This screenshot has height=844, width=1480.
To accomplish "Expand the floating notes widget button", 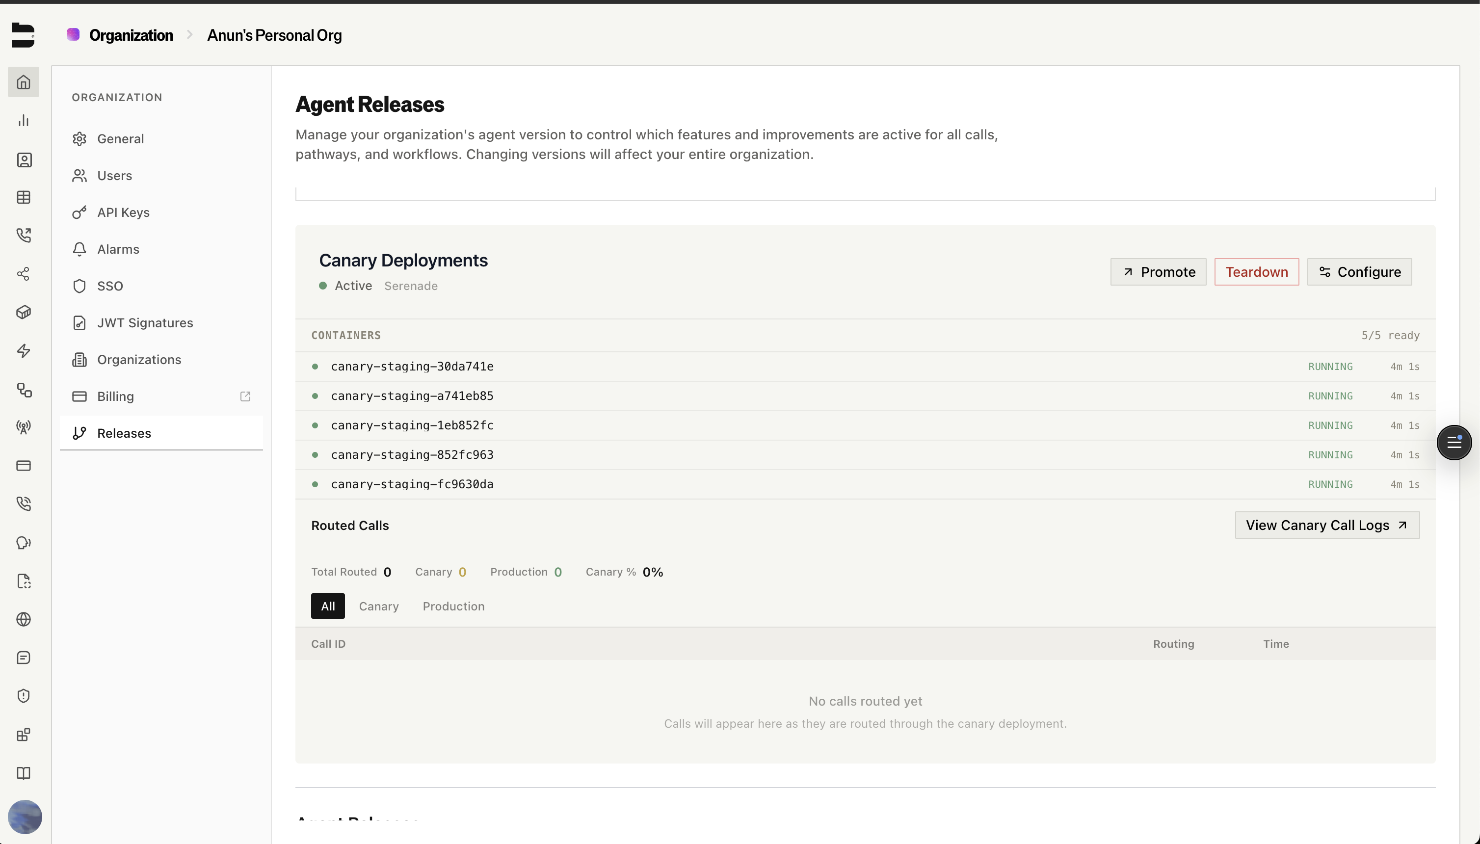I will pyautogui.click(x=1454, y=442).
